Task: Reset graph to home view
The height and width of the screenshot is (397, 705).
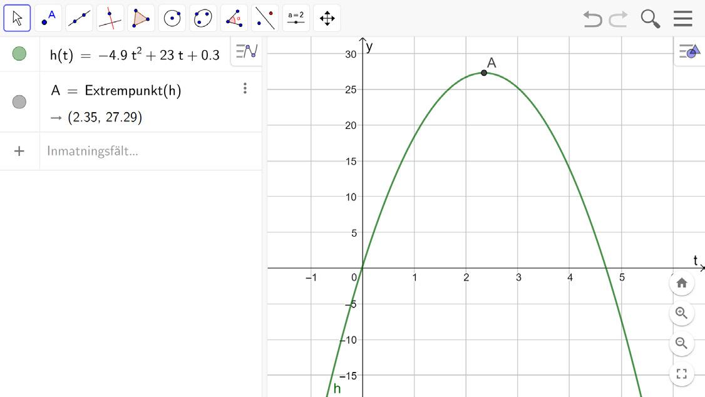Action: [682, 283]
